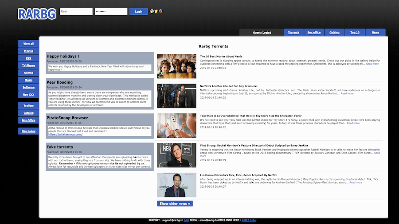
Task: Click Show older news button
Action: (x=175, y=204)
